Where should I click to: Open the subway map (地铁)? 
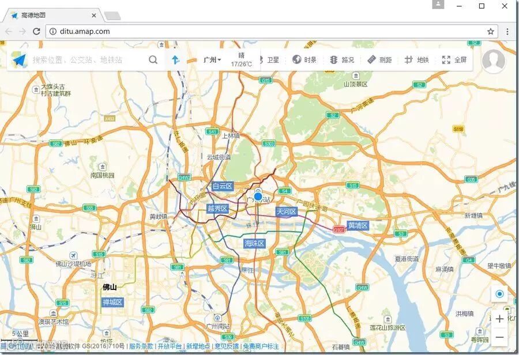417,59
